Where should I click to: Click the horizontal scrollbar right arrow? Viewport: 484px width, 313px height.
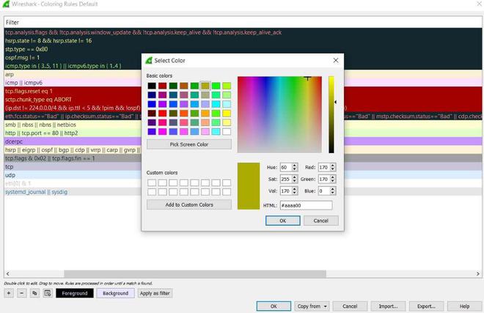(x=478, y=274)
